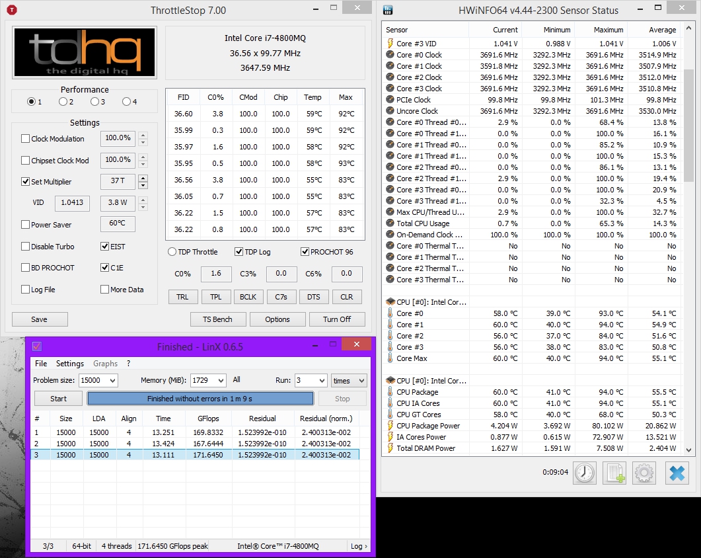701x558 pixels.
Task: Click the LinX finished progress bar
Action: tap(200, 398)
